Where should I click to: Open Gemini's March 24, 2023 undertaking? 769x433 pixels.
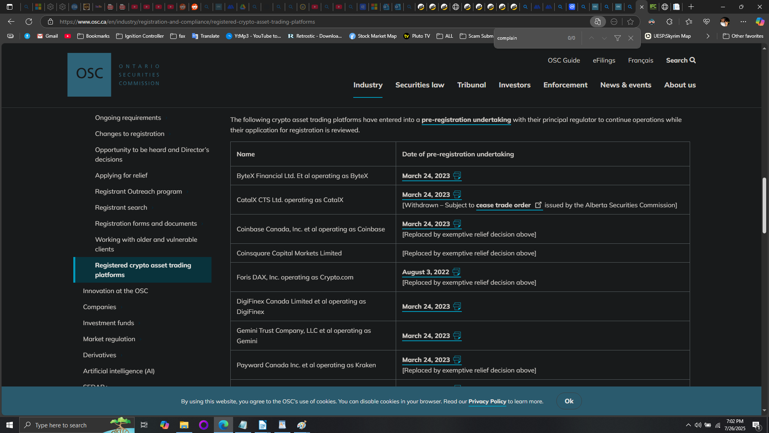click(431, 336)
